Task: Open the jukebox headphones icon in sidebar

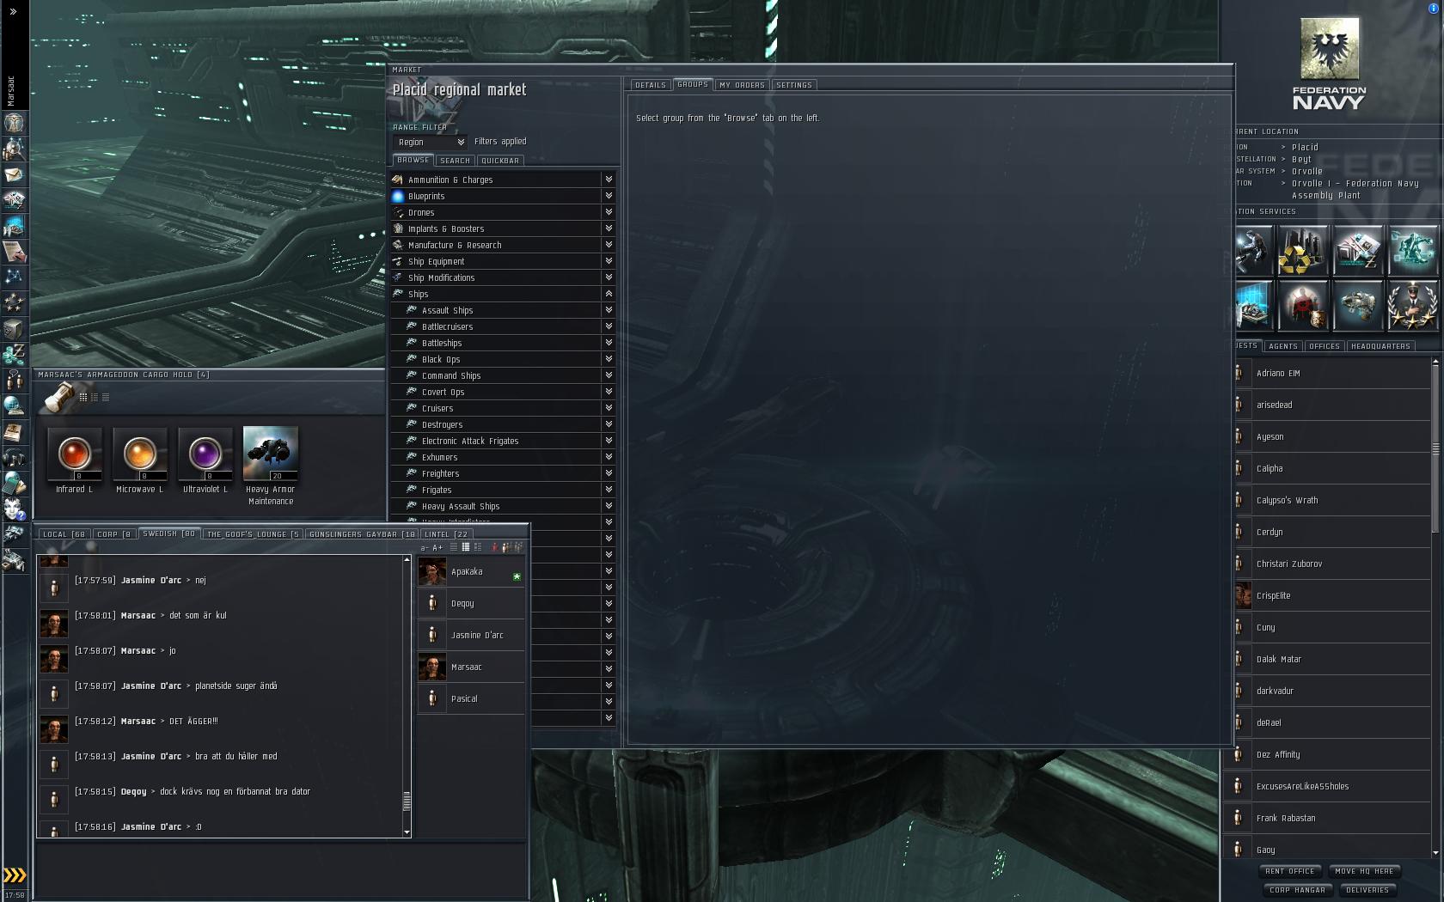Action: tap(15, 457)
